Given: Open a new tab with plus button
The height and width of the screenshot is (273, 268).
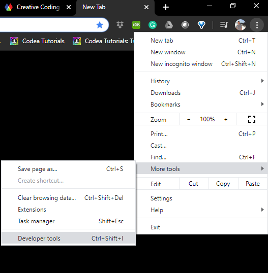Looking at the screenshot, I should click(166, 7).
